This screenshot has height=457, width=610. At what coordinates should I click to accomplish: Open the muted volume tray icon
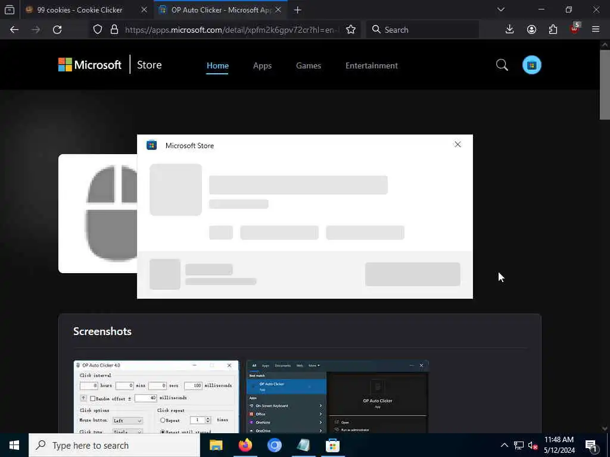tap(533, 445)
